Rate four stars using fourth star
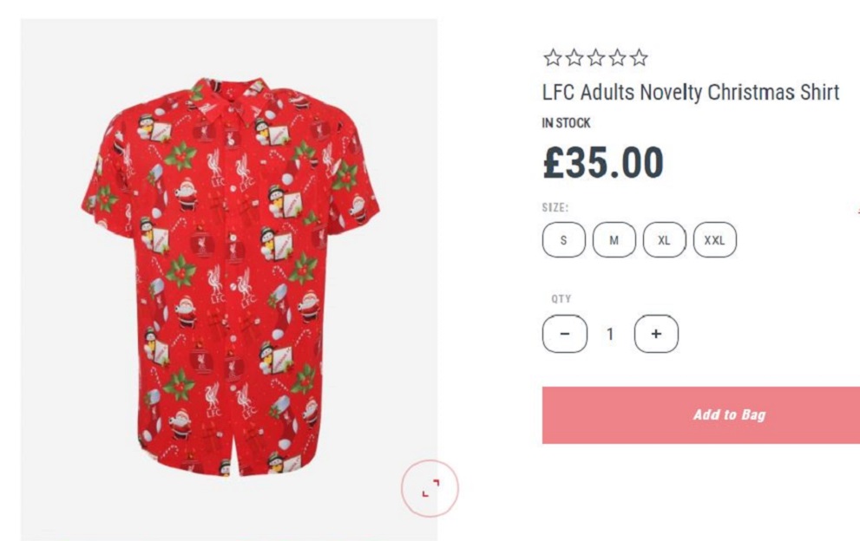Viewport: 860px width, 541px height. click(x=617, y=58)
